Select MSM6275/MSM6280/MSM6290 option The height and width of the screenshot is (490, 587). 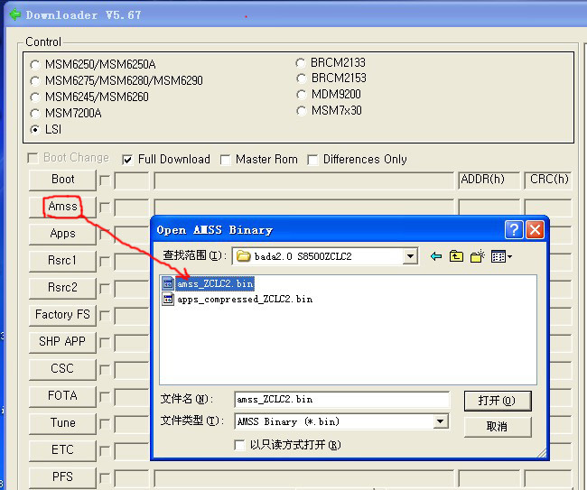pos(35,81)
